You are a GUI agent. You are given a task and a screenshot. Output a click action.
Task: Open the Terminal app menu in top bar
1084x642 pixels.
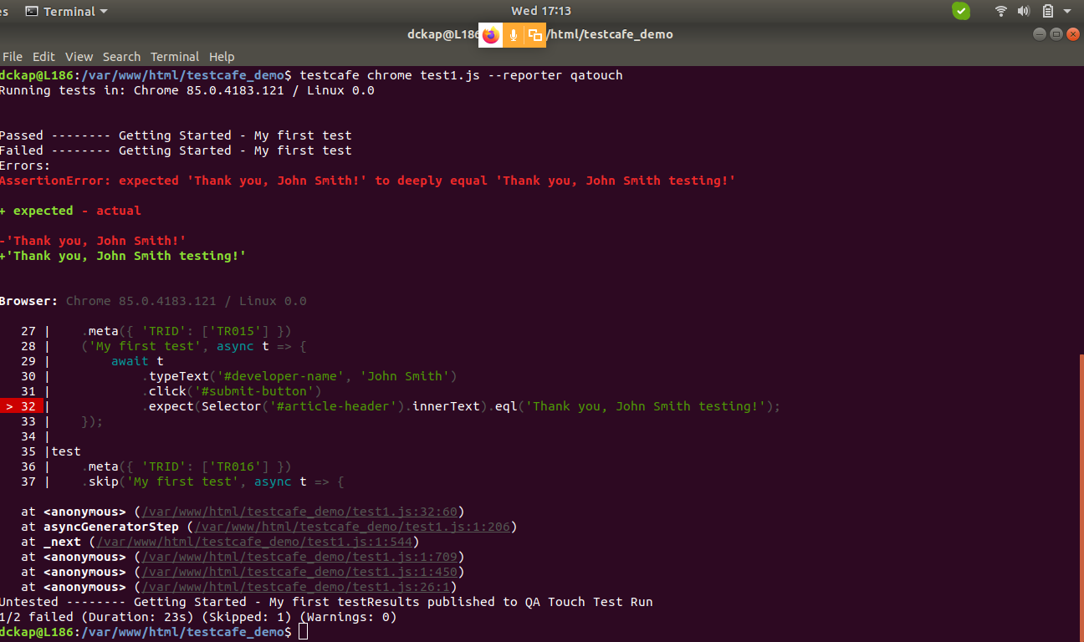67,11
